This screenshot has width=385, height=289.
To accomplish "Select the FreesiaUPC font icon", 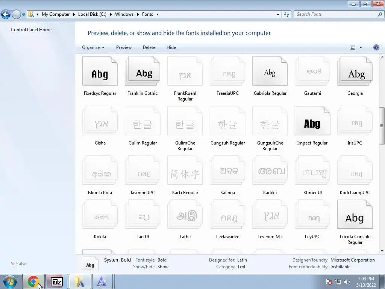I will 227,71.
